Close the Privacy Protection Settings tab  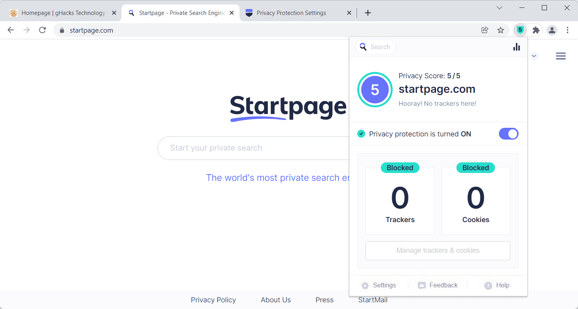tap(349, 13)
